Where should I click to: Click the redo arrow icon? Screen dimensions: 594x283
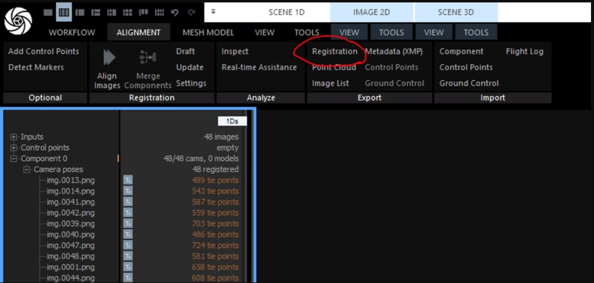click(191, 12)
